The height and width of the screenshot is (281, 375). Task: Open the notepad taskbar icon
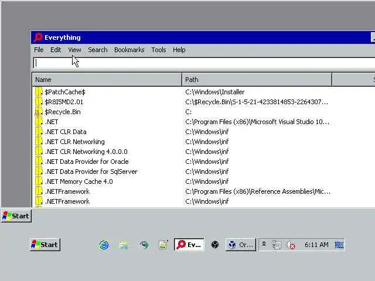[163, 245]
